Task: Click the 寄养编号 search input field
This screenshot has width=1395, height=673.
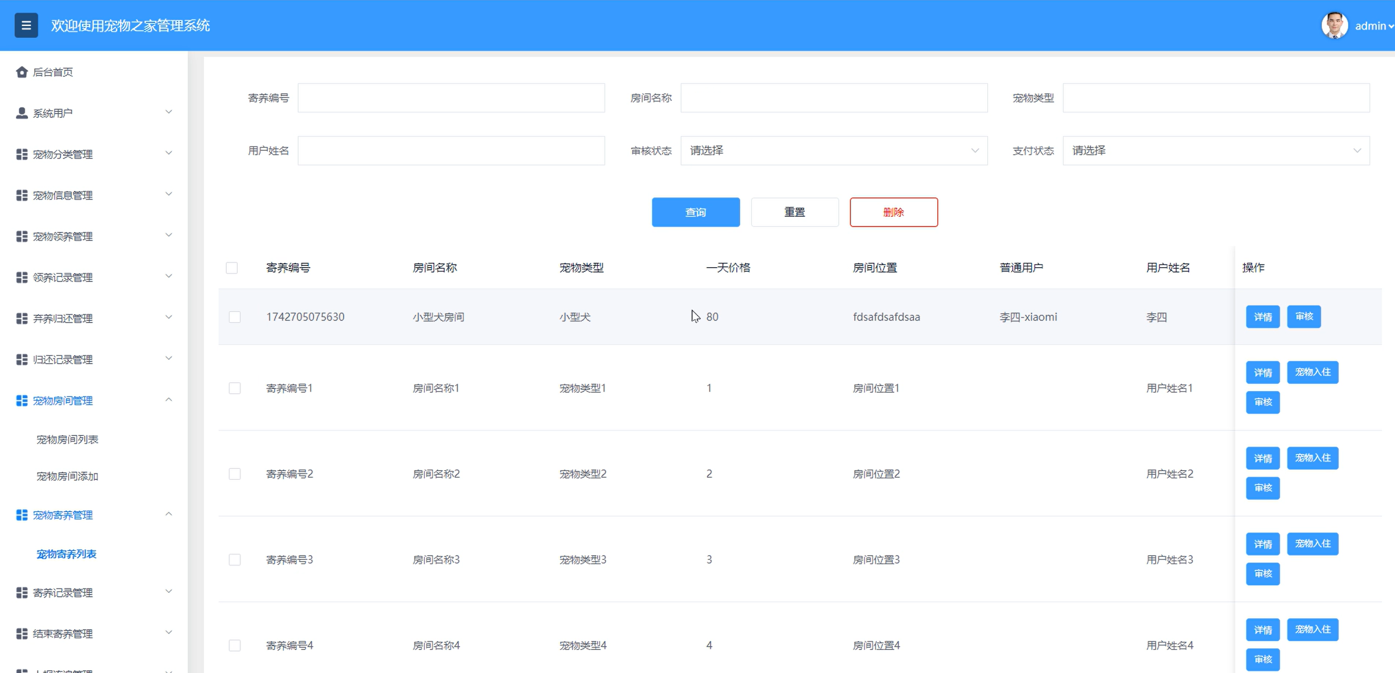Action: click(451, 98)
